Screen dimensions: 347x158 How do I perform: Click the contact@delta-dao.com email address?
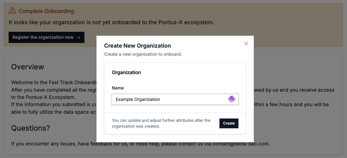[241, 144]
